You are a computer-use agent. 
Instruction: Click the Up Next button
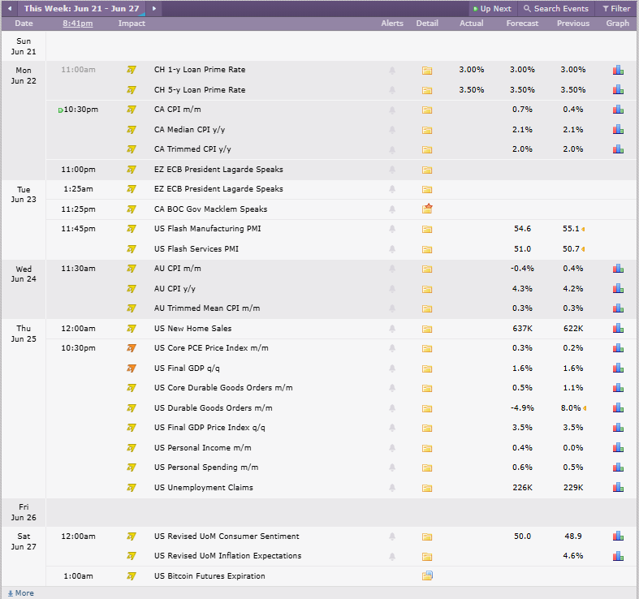492,9
